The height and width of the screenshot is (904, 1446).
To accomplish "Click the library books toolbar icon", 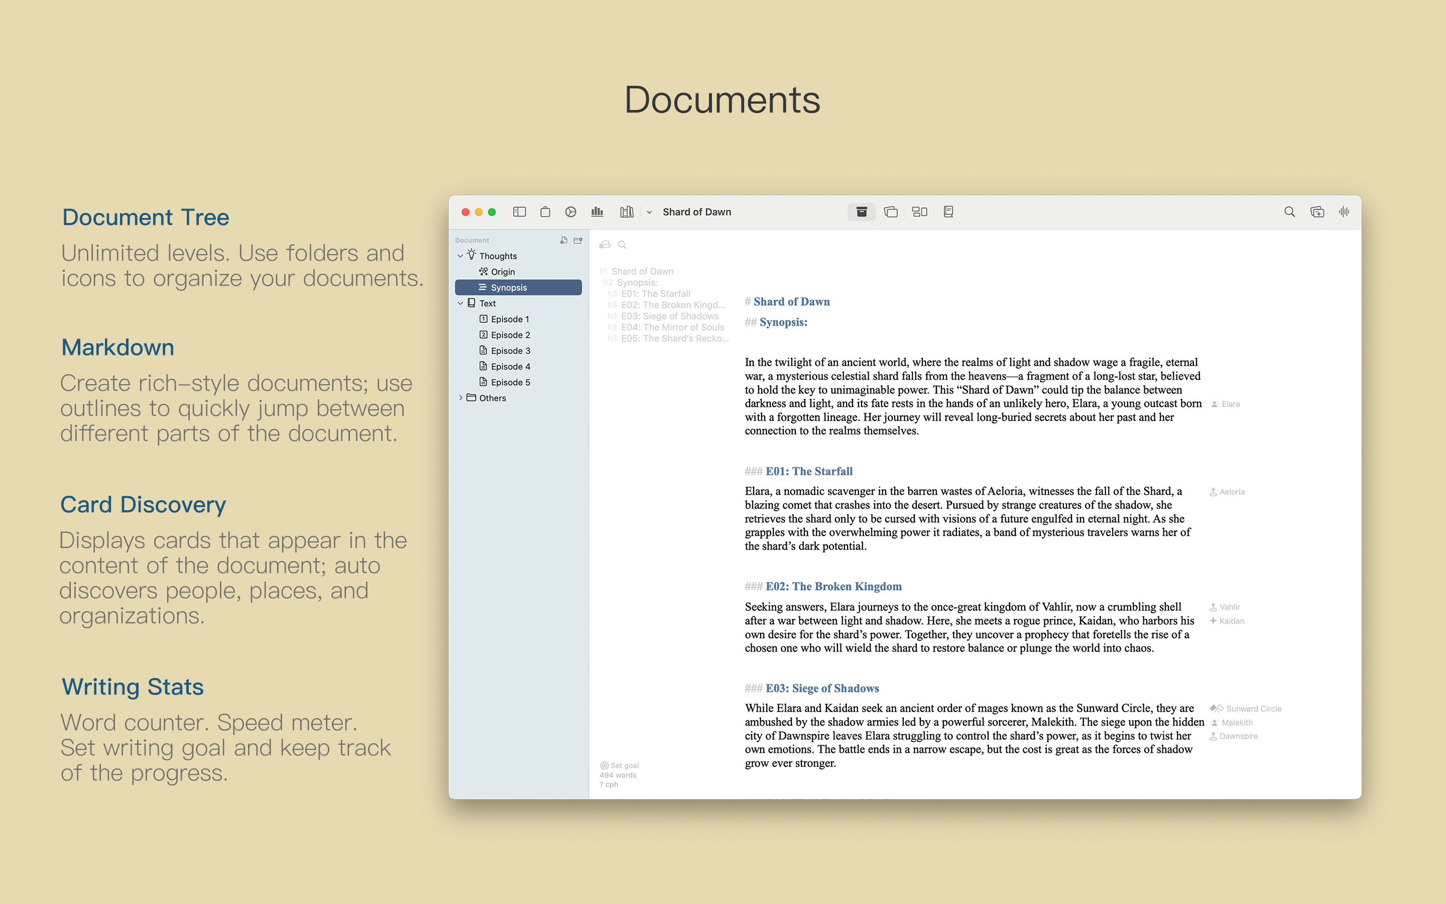I will (627, 211).
